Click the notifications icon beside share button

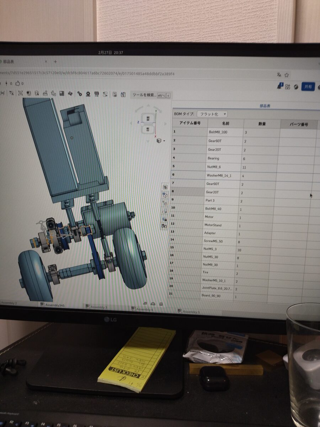pos(279,86)
